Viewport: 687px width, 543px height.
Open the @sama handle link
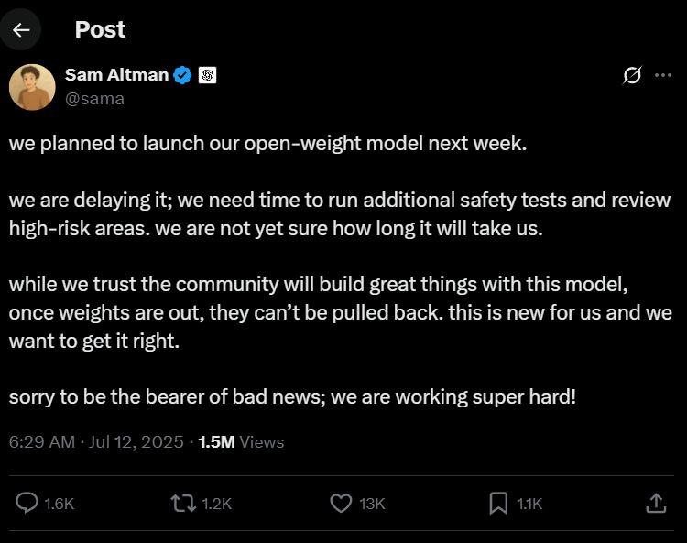[94, 99]
